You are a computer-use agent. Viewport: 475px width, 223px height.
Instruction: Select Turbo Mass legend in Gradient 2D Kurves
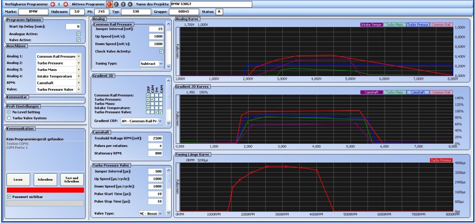coord(394,92)
